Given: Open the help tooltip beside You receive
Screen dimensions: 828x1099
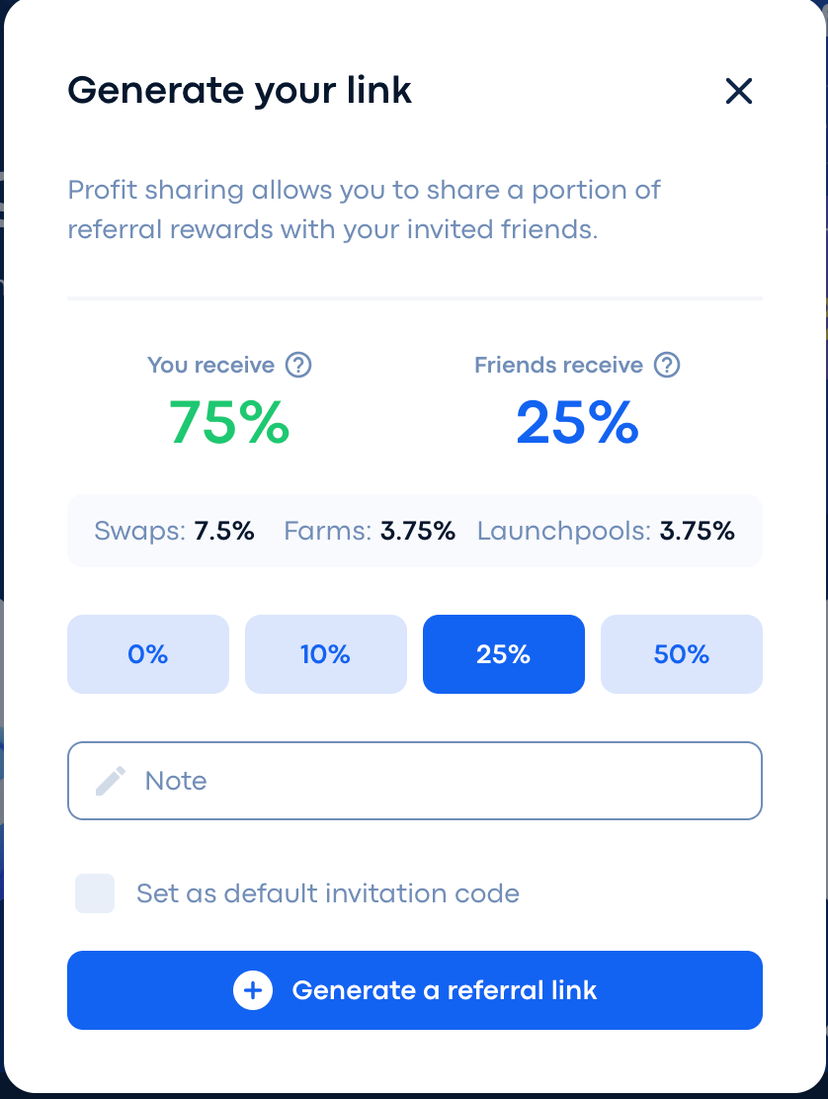Looking at the screenshot, I should click(298, 365).
